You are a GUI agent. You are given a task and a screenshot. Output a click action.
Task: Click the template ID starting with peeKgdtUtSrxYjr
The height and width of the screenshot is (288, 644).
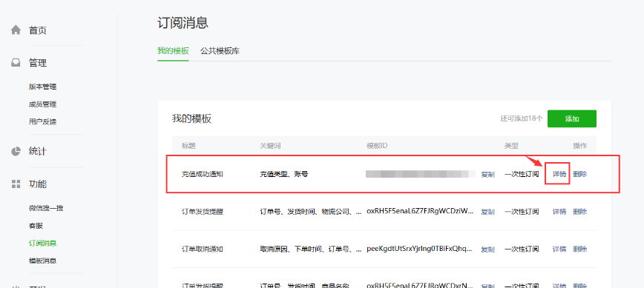[x=419, y=249]
